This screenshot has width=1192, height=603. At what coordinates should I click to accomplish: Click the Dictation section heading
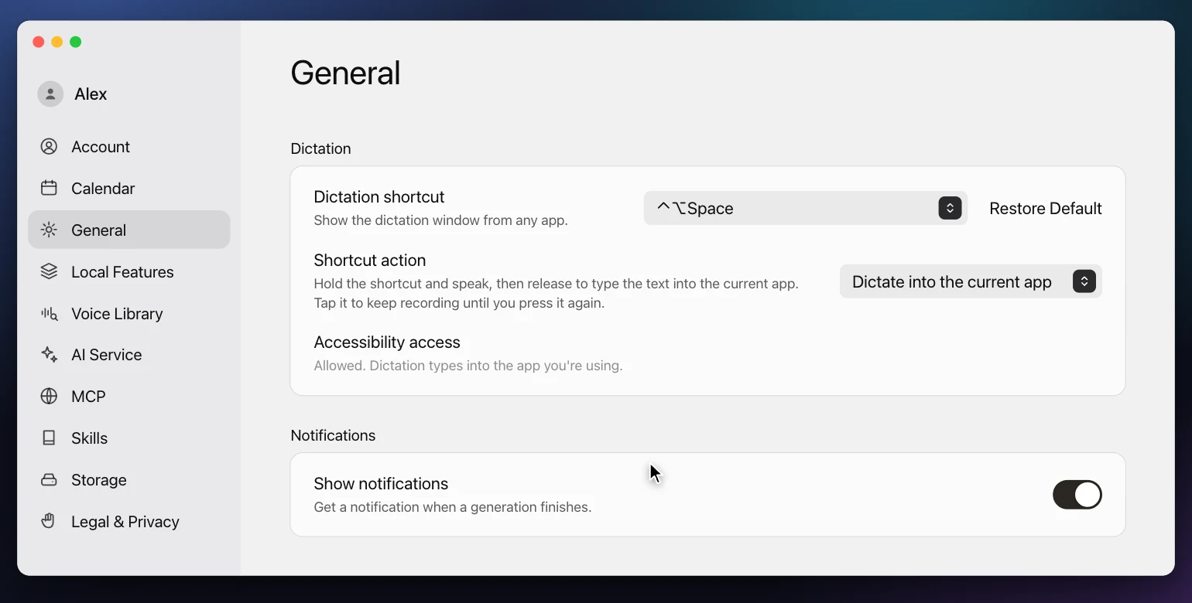(320, 148)
